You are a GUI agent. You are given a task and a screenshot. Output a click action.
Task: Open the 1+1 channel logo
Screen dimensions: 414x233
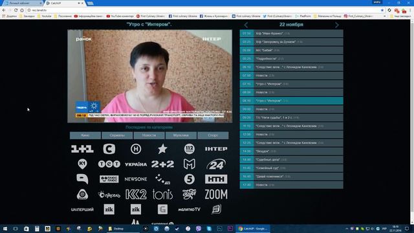[x=82, y=149]
